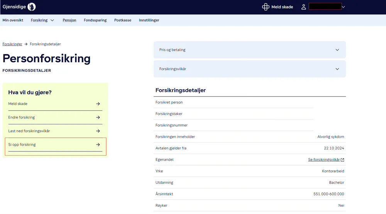Open the Pensjon menu item

click(x=69, y=20)
